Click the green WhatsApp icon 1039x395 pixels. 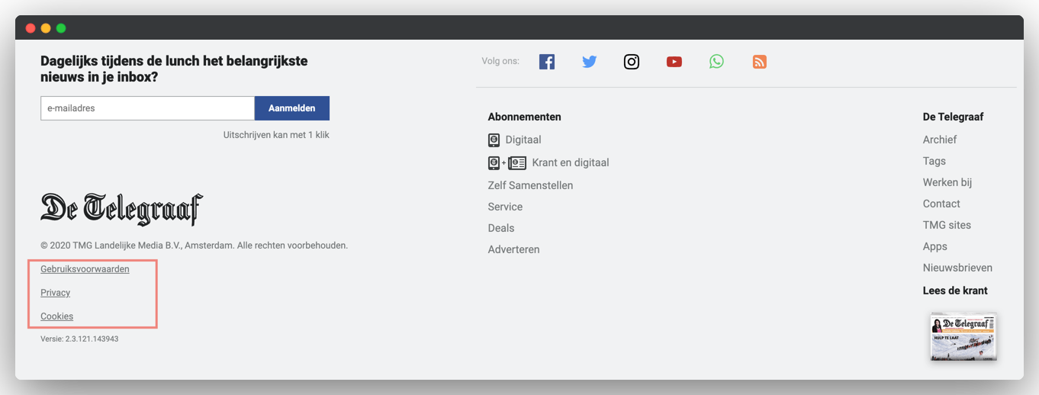click(x=716, y=62)
